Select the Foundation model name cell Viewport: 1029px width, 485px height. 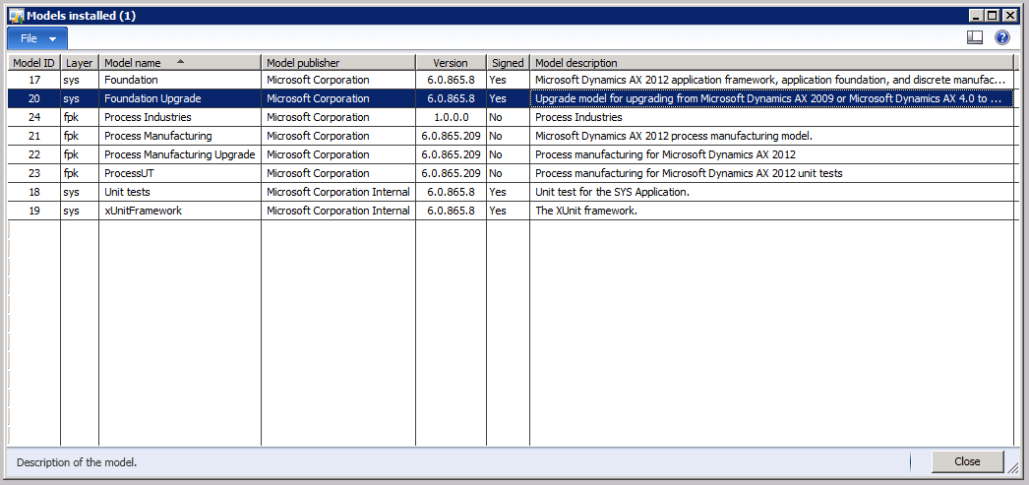click(x=180, y=80)
